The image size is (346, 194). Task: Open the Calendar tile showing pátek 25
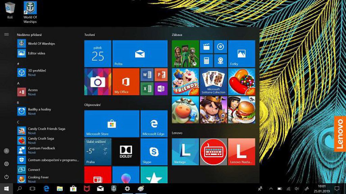tap(98, 54)
